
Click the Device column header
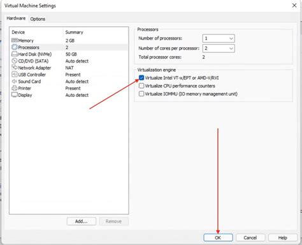click(18, 33)
